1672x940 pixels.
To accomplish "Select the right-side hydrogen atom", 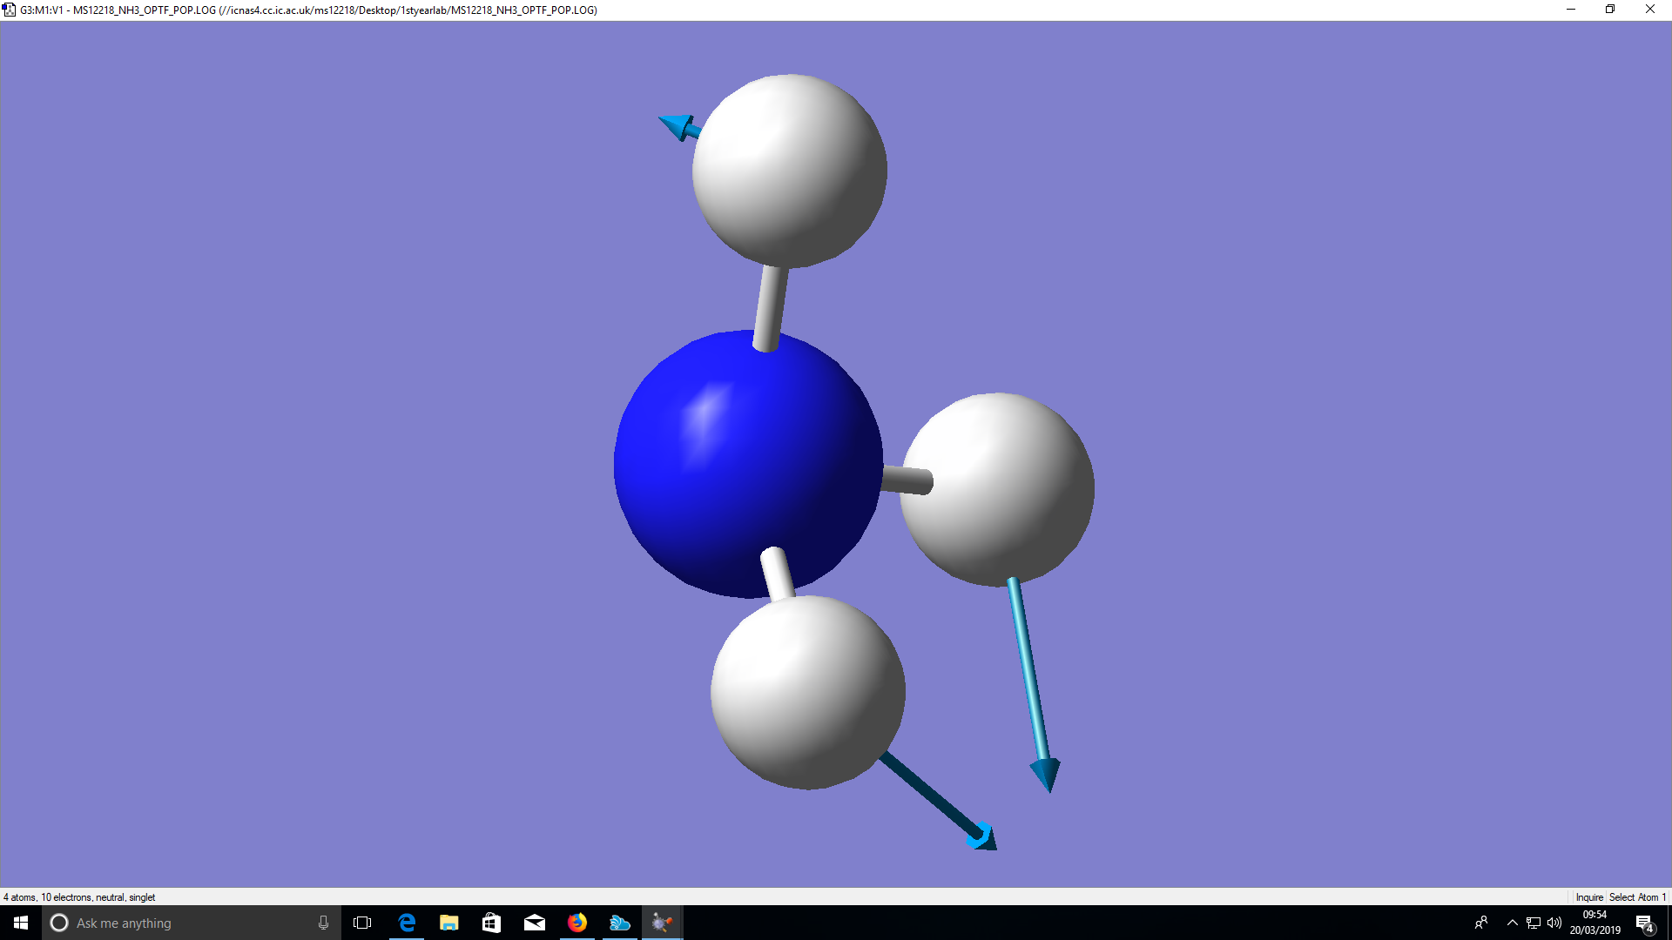I will [997, 489].
